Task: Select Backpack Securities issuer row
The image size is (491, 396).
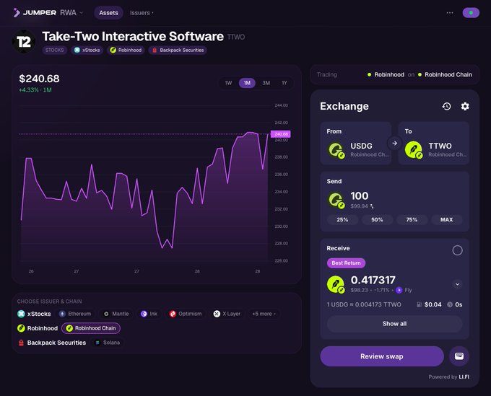Action: [x=52, y=343]
